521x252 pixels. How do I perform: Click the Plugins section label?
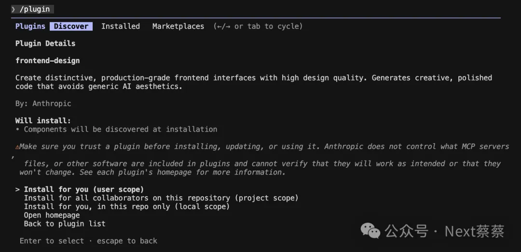coord(30,27)
